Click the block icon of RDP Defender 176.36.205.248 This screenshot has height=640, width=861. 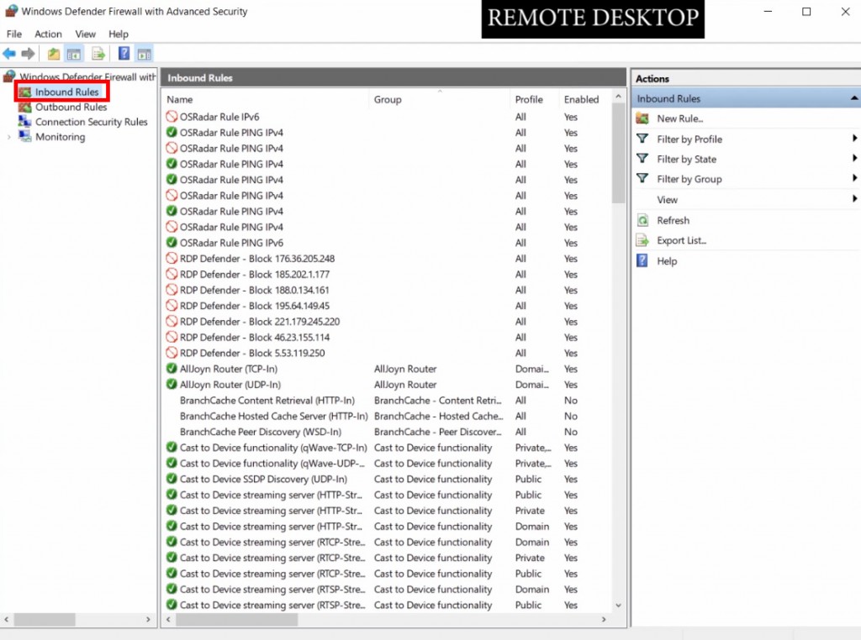[x=172, y=259]
